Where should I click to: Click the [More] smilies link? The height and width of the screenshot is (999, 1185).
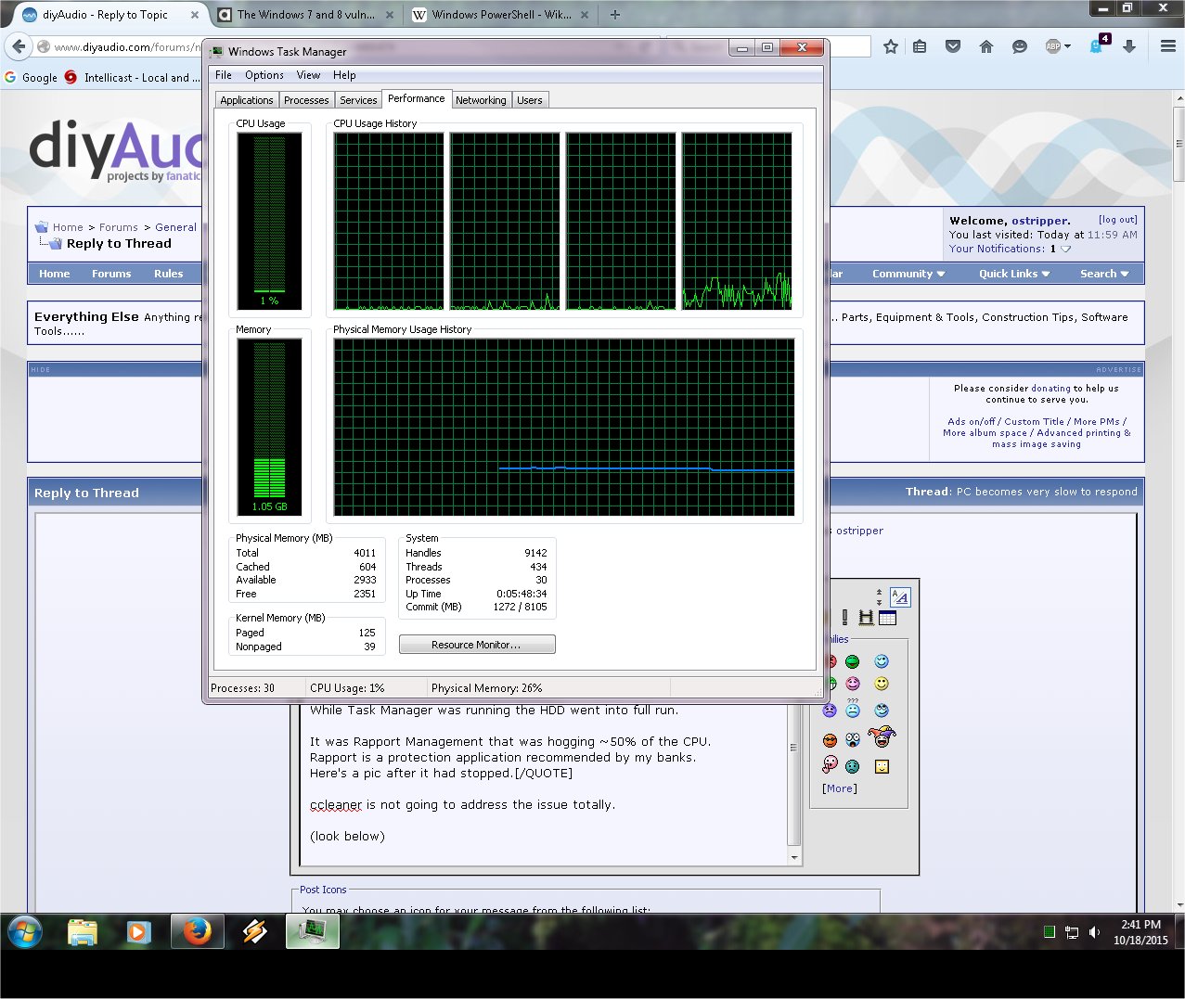tap(840, 788)
